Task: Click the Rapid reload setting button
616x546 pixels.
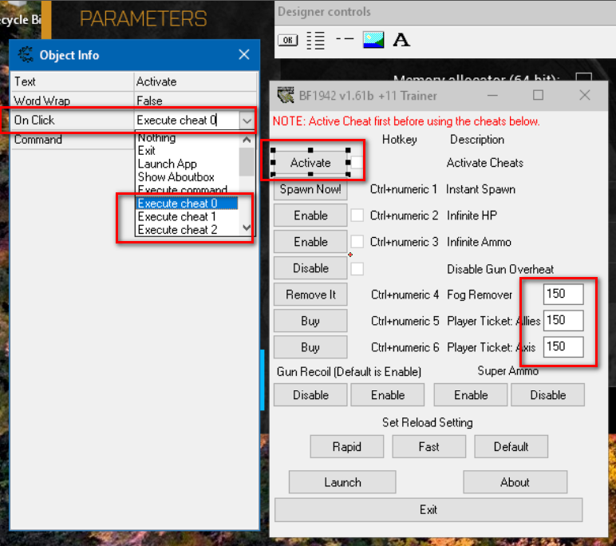Action: [346, 447]
